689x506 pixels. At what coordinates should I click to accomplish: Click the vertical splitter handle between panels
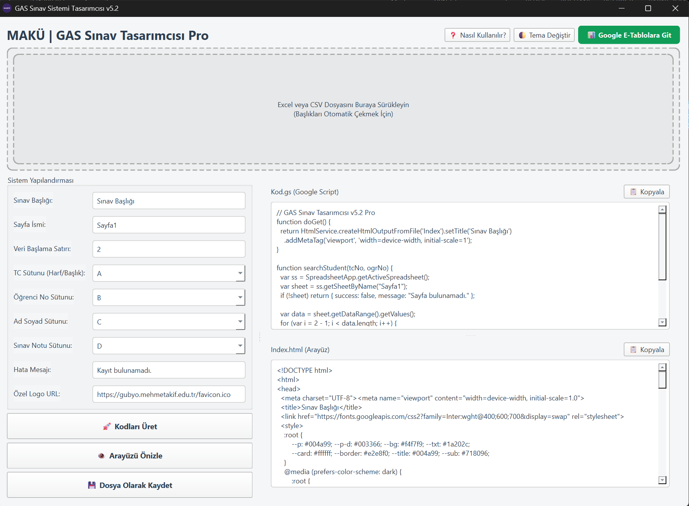click(x=260, y=337)
